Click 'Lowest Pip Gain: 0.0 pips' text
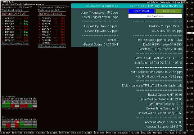Viewport: 194px width, 135px height. coord(101,31)
